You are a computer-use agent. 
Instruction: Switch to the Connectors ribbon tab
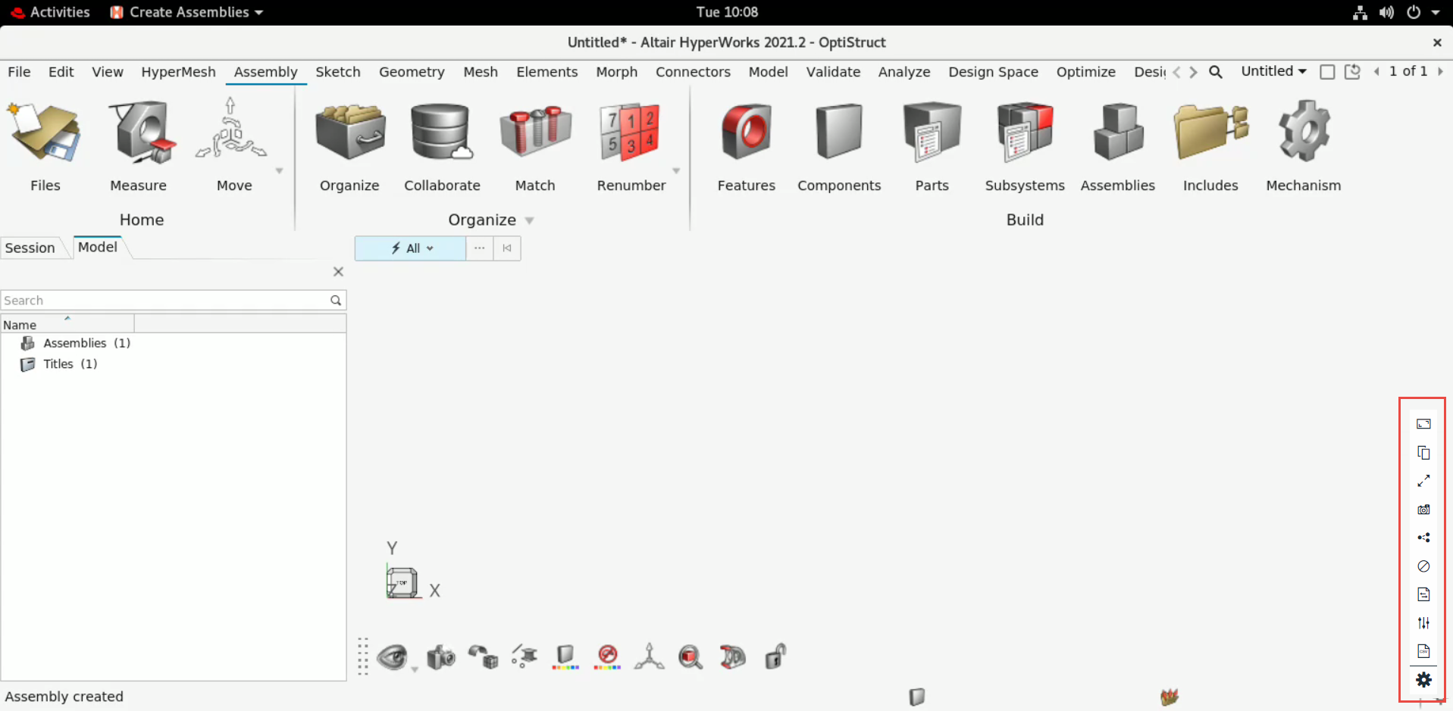(693, 72)
